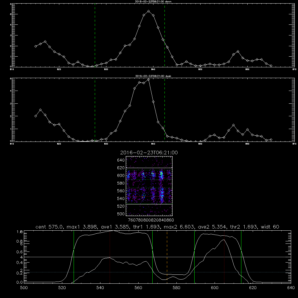298x298 pixels.
Task: Click heatmap y-axis label 600
Action: pyautogui.click(x=121, y=176)
